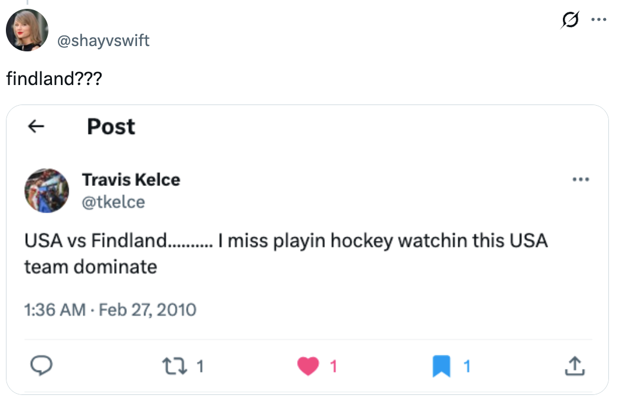The image size is (619, 405).
Task: Open the reply composer on Travis Kelce's post
Action: [41, 366]
